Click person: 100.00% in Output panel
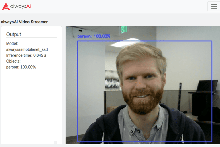 (21, 67)
